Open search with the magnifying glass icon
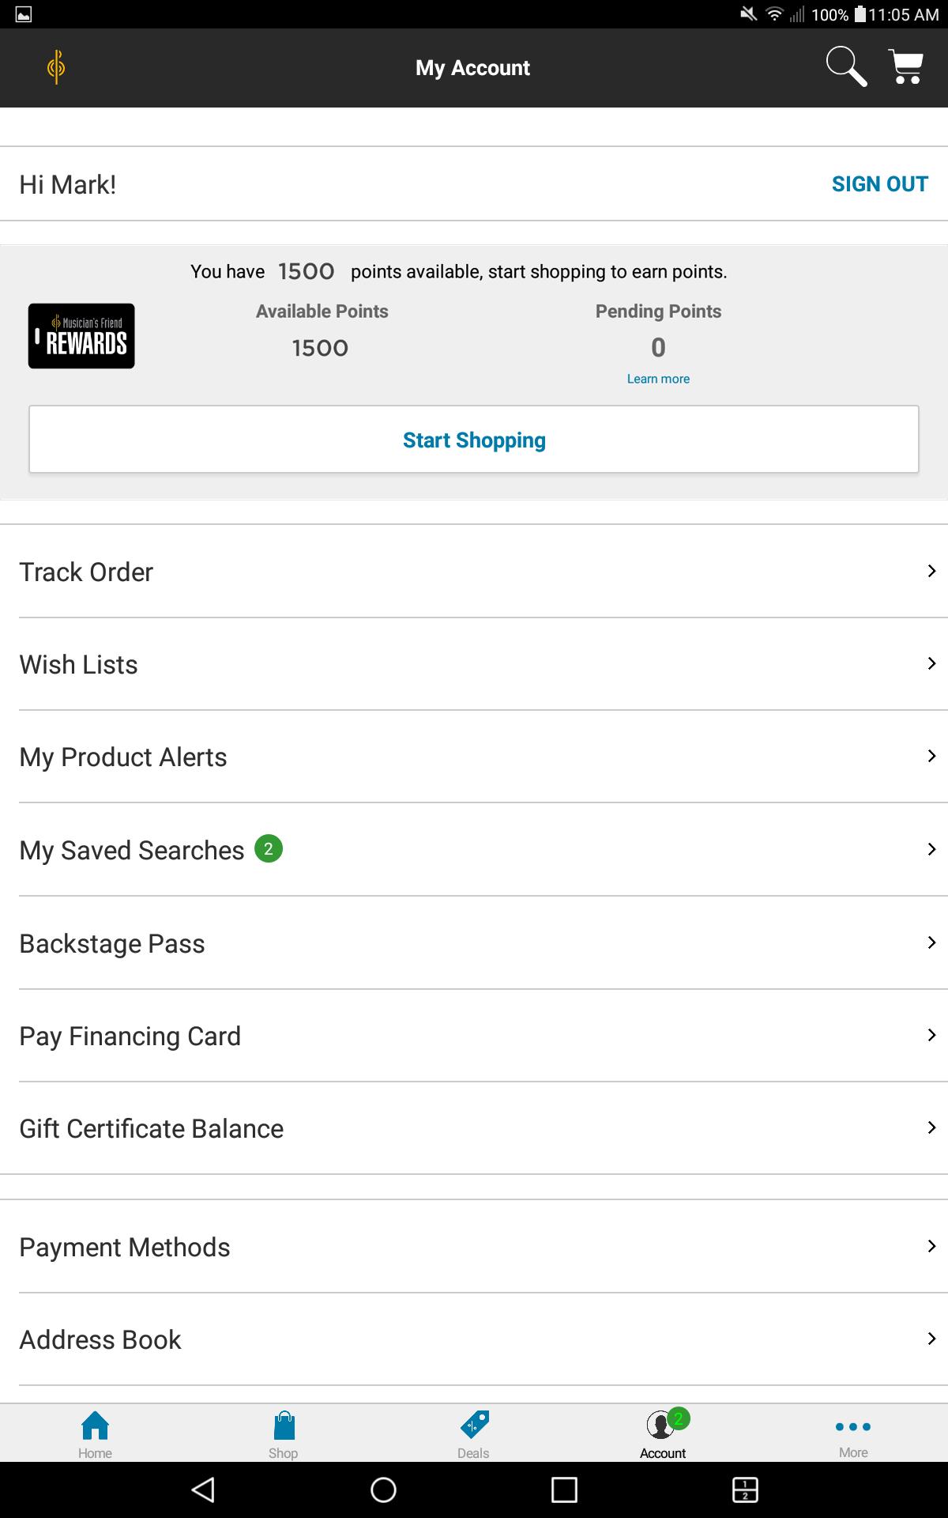 [846, 66]
